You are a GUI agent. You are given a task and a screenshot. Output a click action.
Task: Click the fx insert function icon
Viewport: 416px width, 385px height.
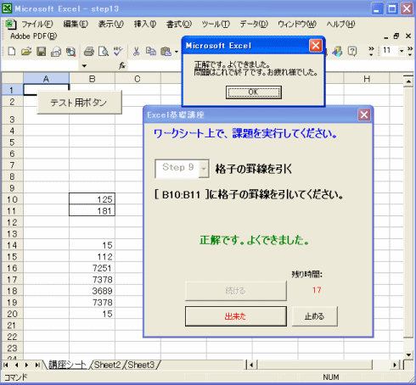122,66
